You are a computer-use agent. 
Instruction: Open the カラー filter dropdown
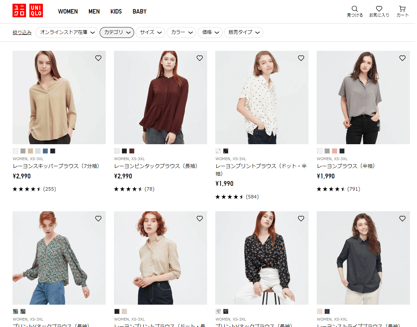pyautogui.click(x=181, y=32)
